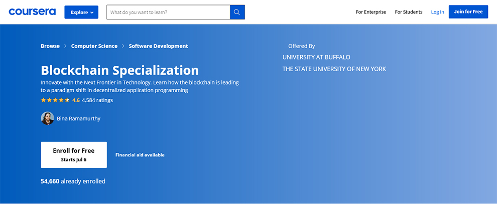Open Bina Ramamurthy's profile photo

coord(48,118)
